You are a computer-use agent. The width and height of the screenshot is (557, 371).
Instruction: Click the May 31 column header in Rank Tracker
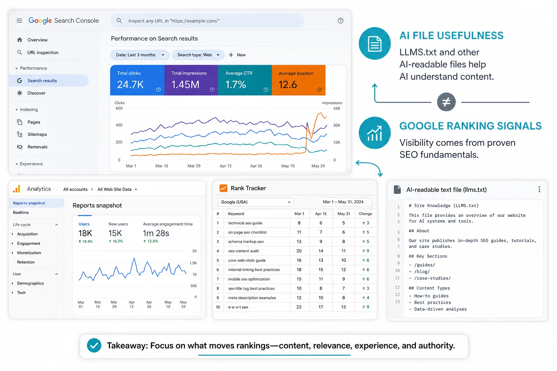[x=344, y=214]
